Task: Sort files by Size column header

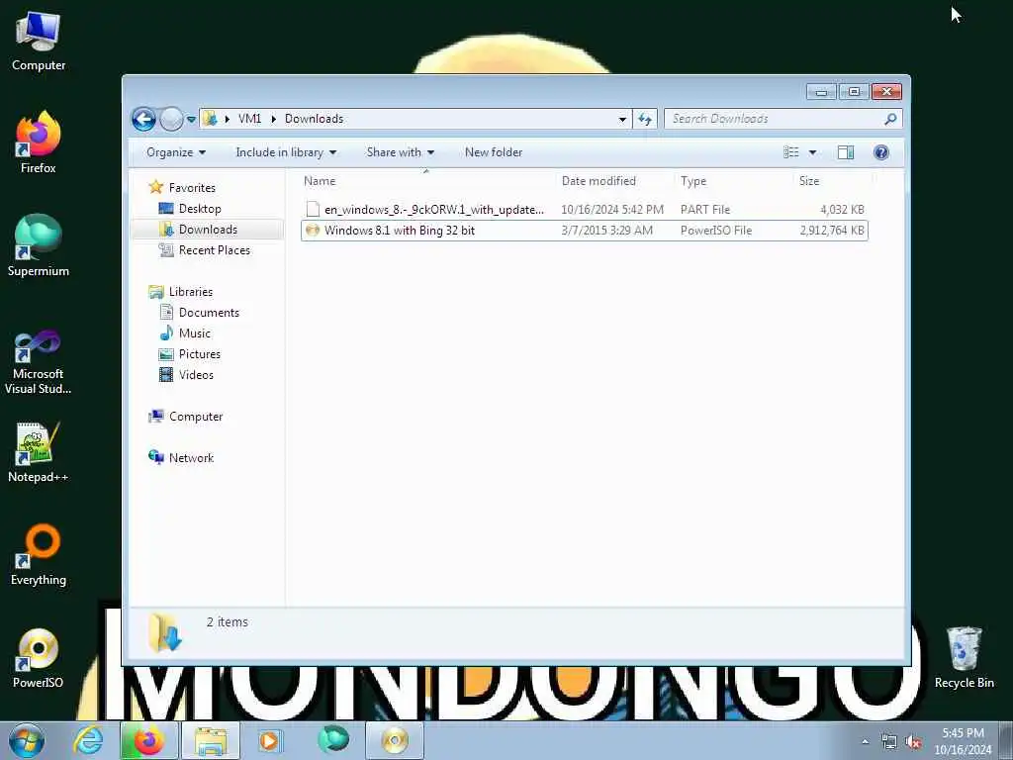Action: (x=833, y=181)
